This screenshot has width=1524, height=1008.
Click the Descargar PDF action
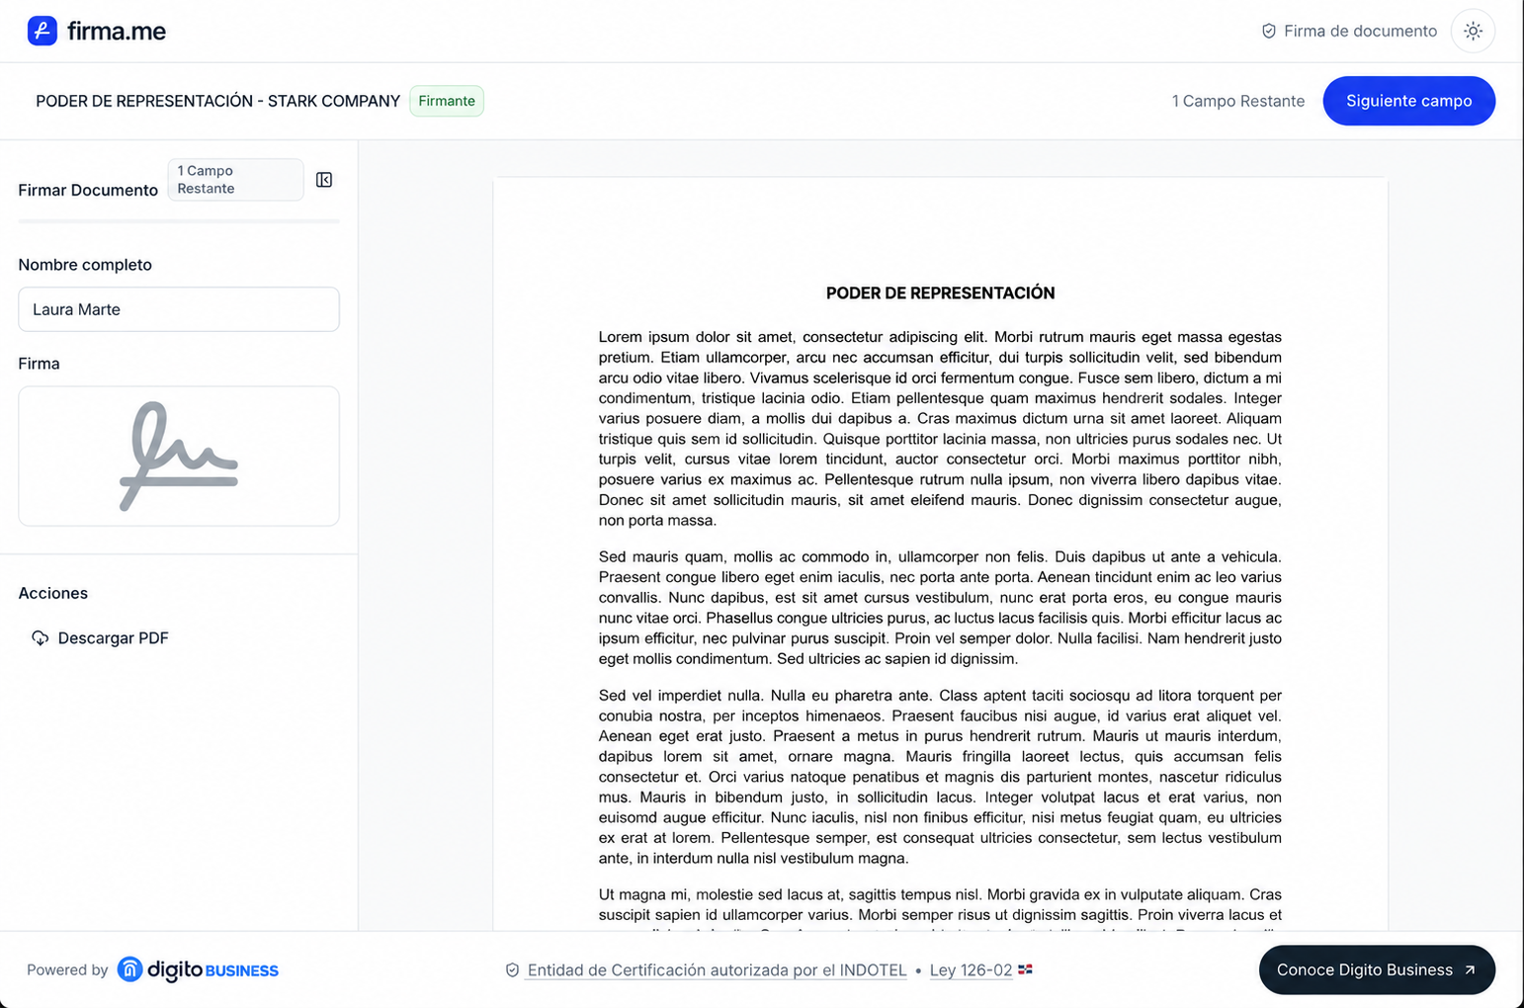tap(101, 638)
